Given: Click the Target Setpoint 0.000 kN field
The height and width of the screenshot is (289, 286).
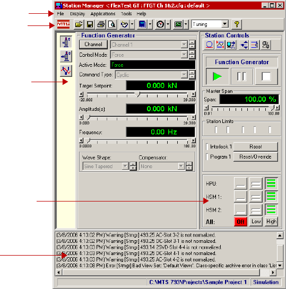Looking at the screenshot, I should 160,85.
